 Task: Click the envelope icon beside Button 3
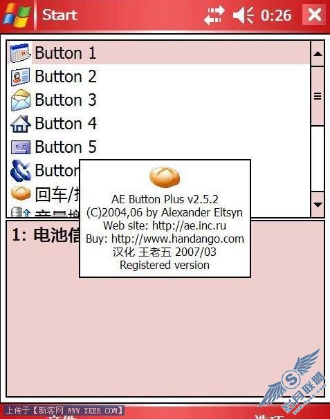(21, 100)
